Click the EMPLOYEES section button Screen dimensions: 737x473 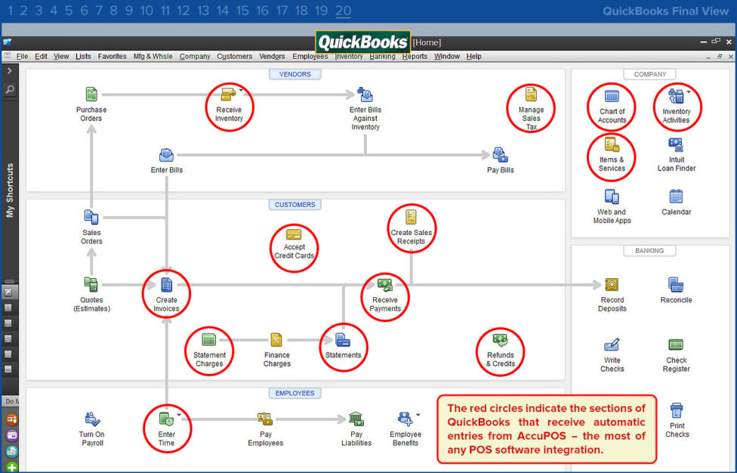[x=294, y=393]
